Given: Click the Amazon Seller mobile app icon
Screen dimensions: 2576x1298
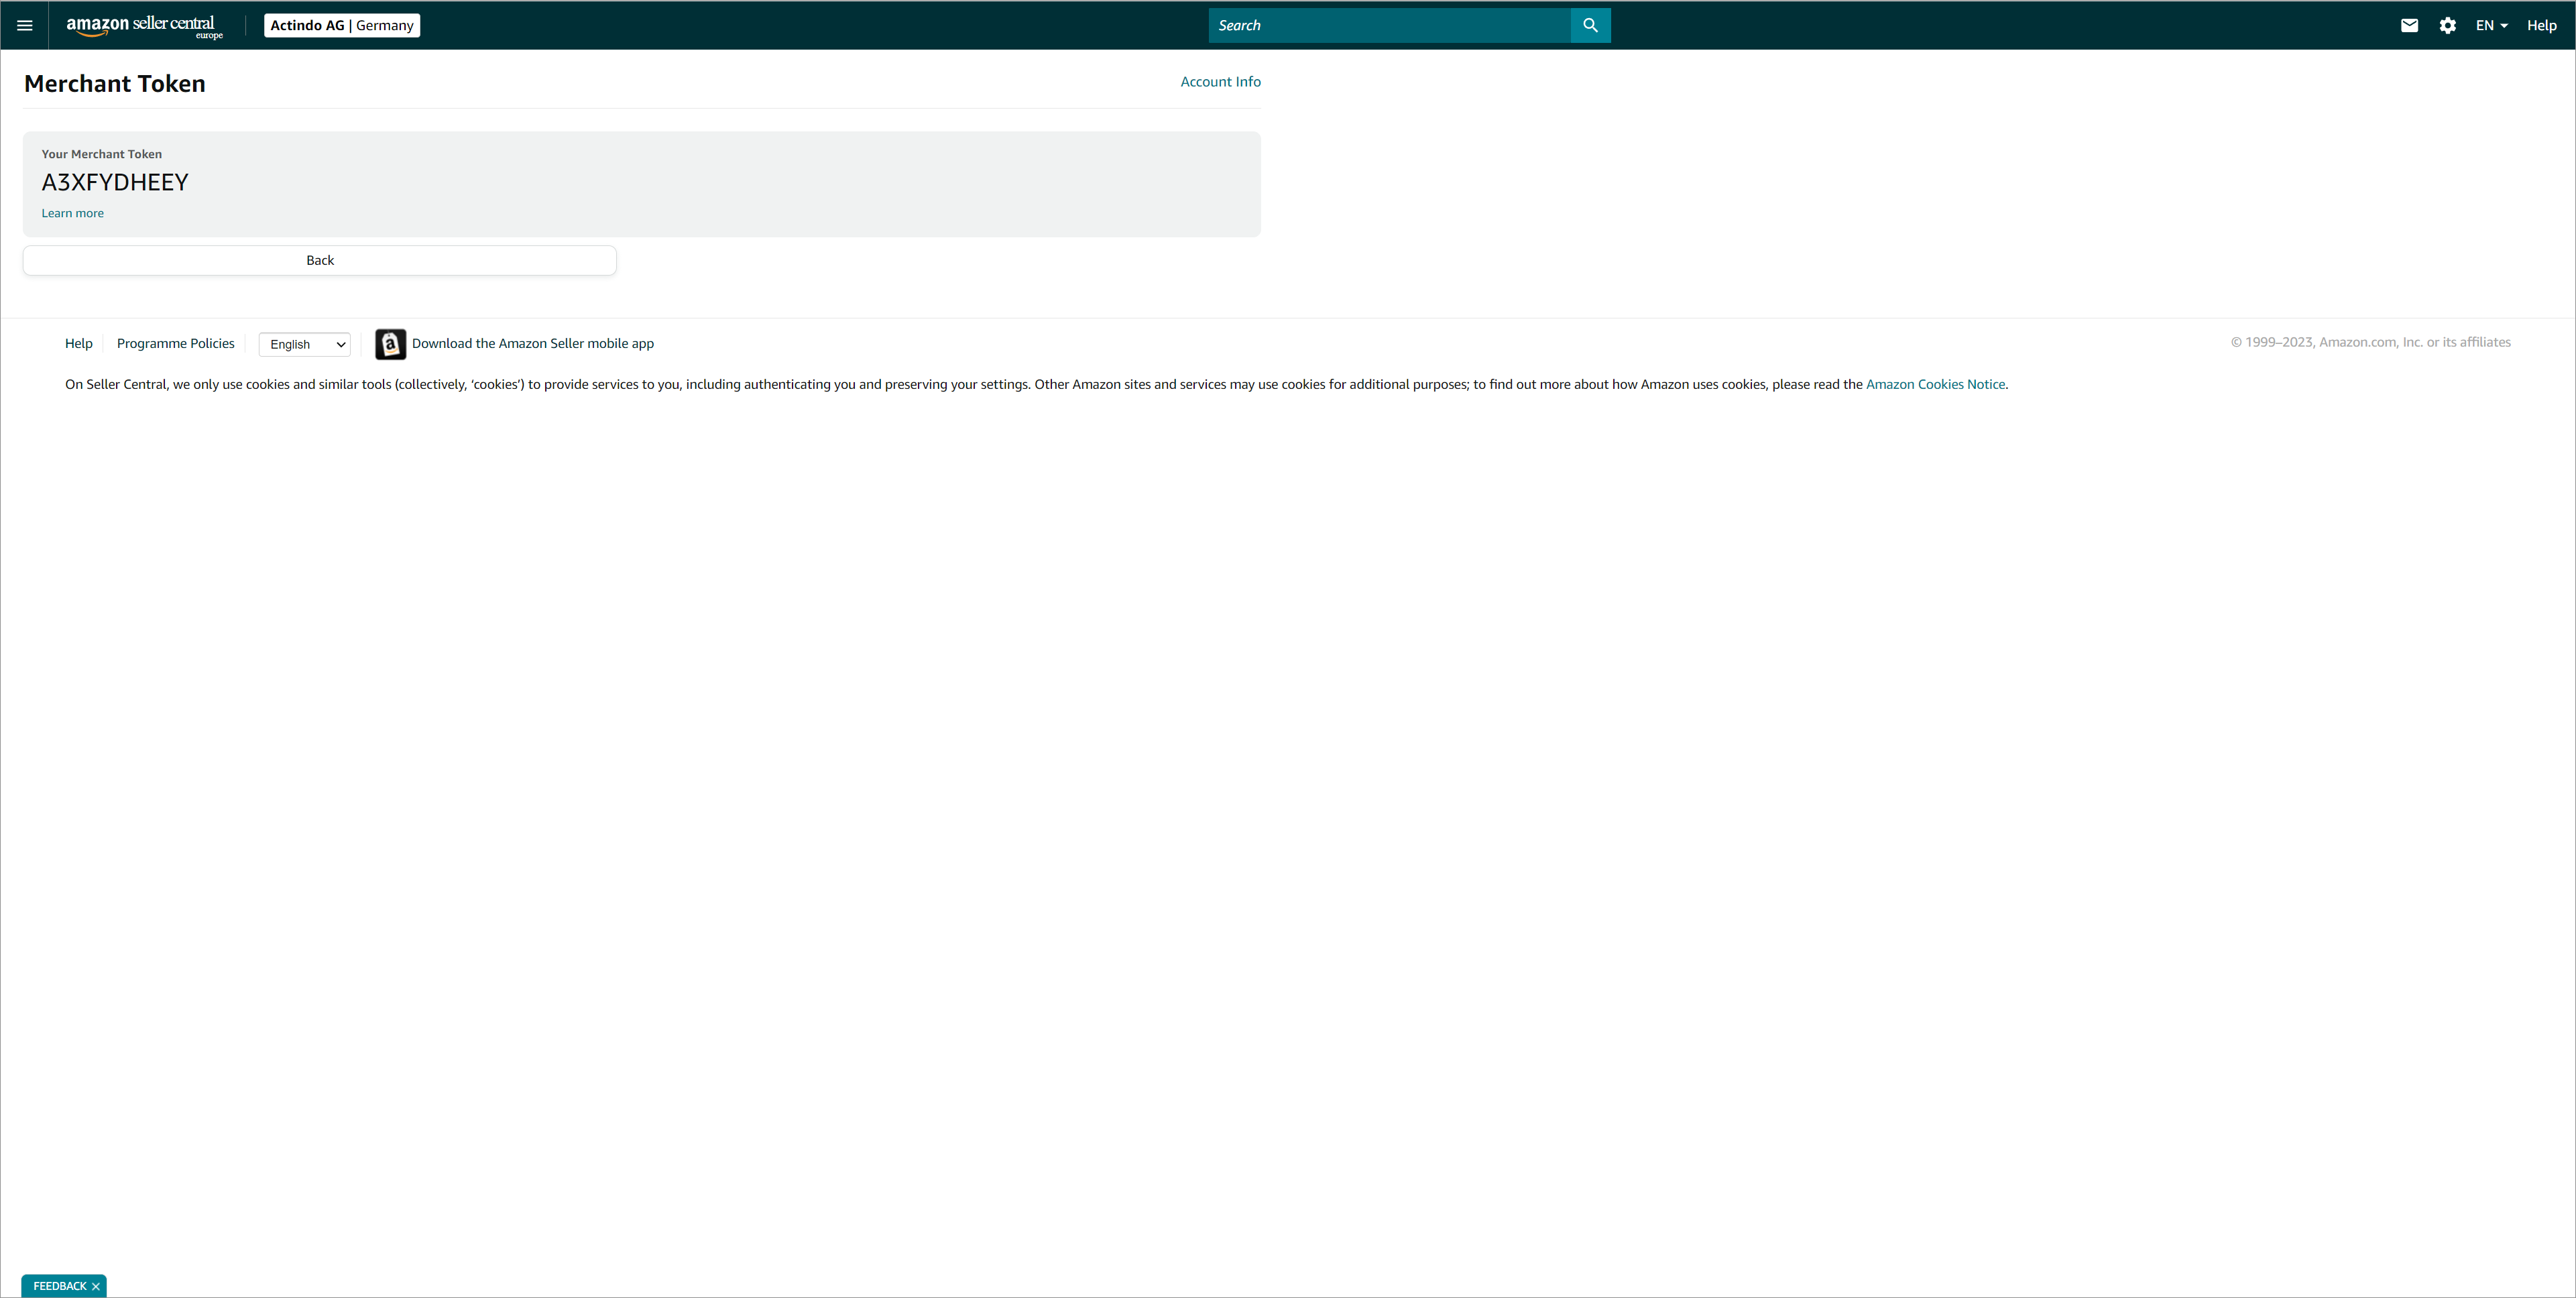Looking at the screenshot, I should (x=390, y=344).
